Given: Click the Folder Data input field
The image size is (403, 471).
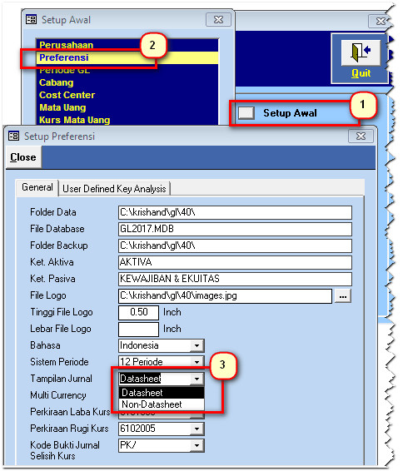Looking at the screenshot, I should point(235,213).
